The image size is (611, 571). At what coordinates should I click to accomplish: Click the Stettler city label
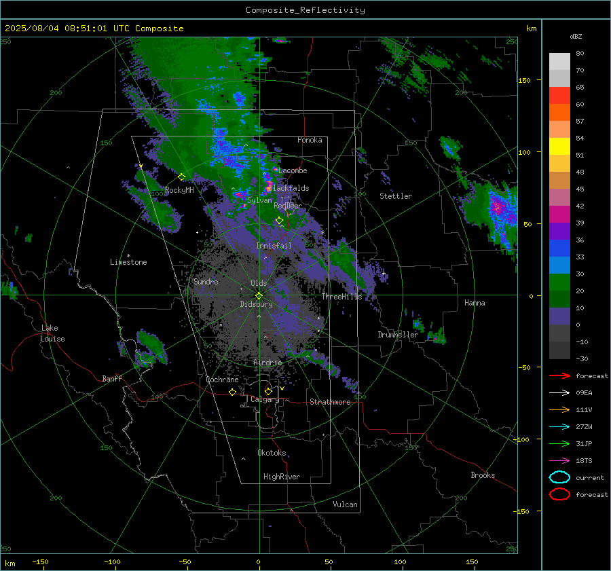tap(396, 196)
